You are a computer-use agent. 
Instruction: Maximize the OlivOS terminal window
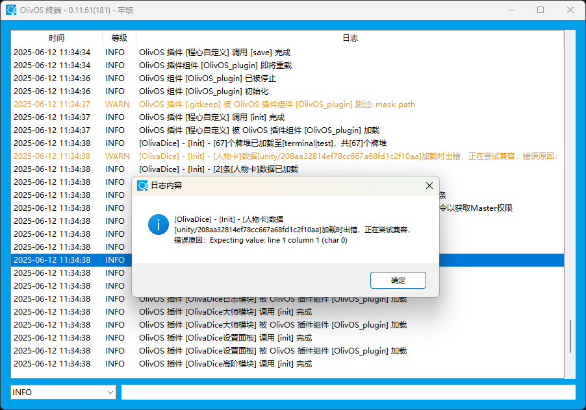point(541,10)
